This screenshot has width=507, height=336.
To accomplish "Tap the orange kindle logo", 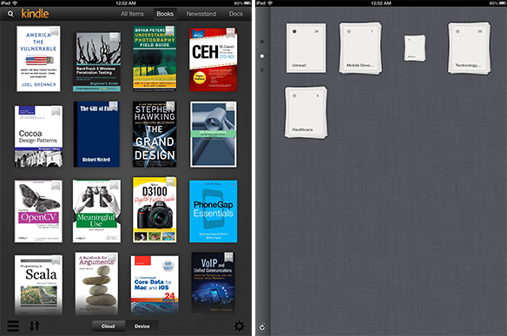I will 35,14.
